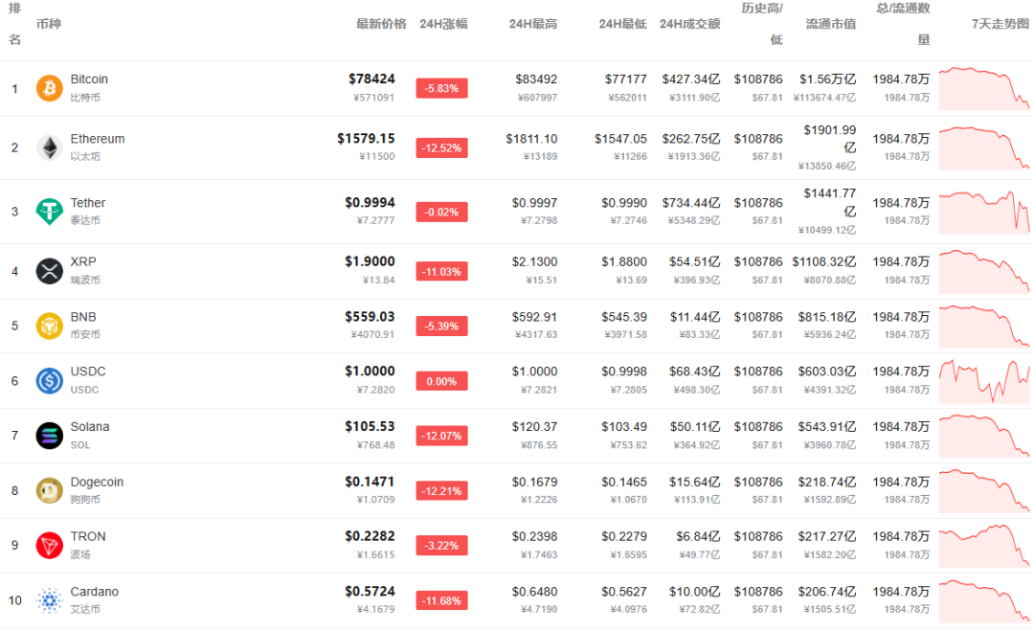This screenshot has width=1034, height=631.
Task: Open Bitcoin's 7-day trend chart thumbnail
Action: pyautogui.click(x=983, y=88)
